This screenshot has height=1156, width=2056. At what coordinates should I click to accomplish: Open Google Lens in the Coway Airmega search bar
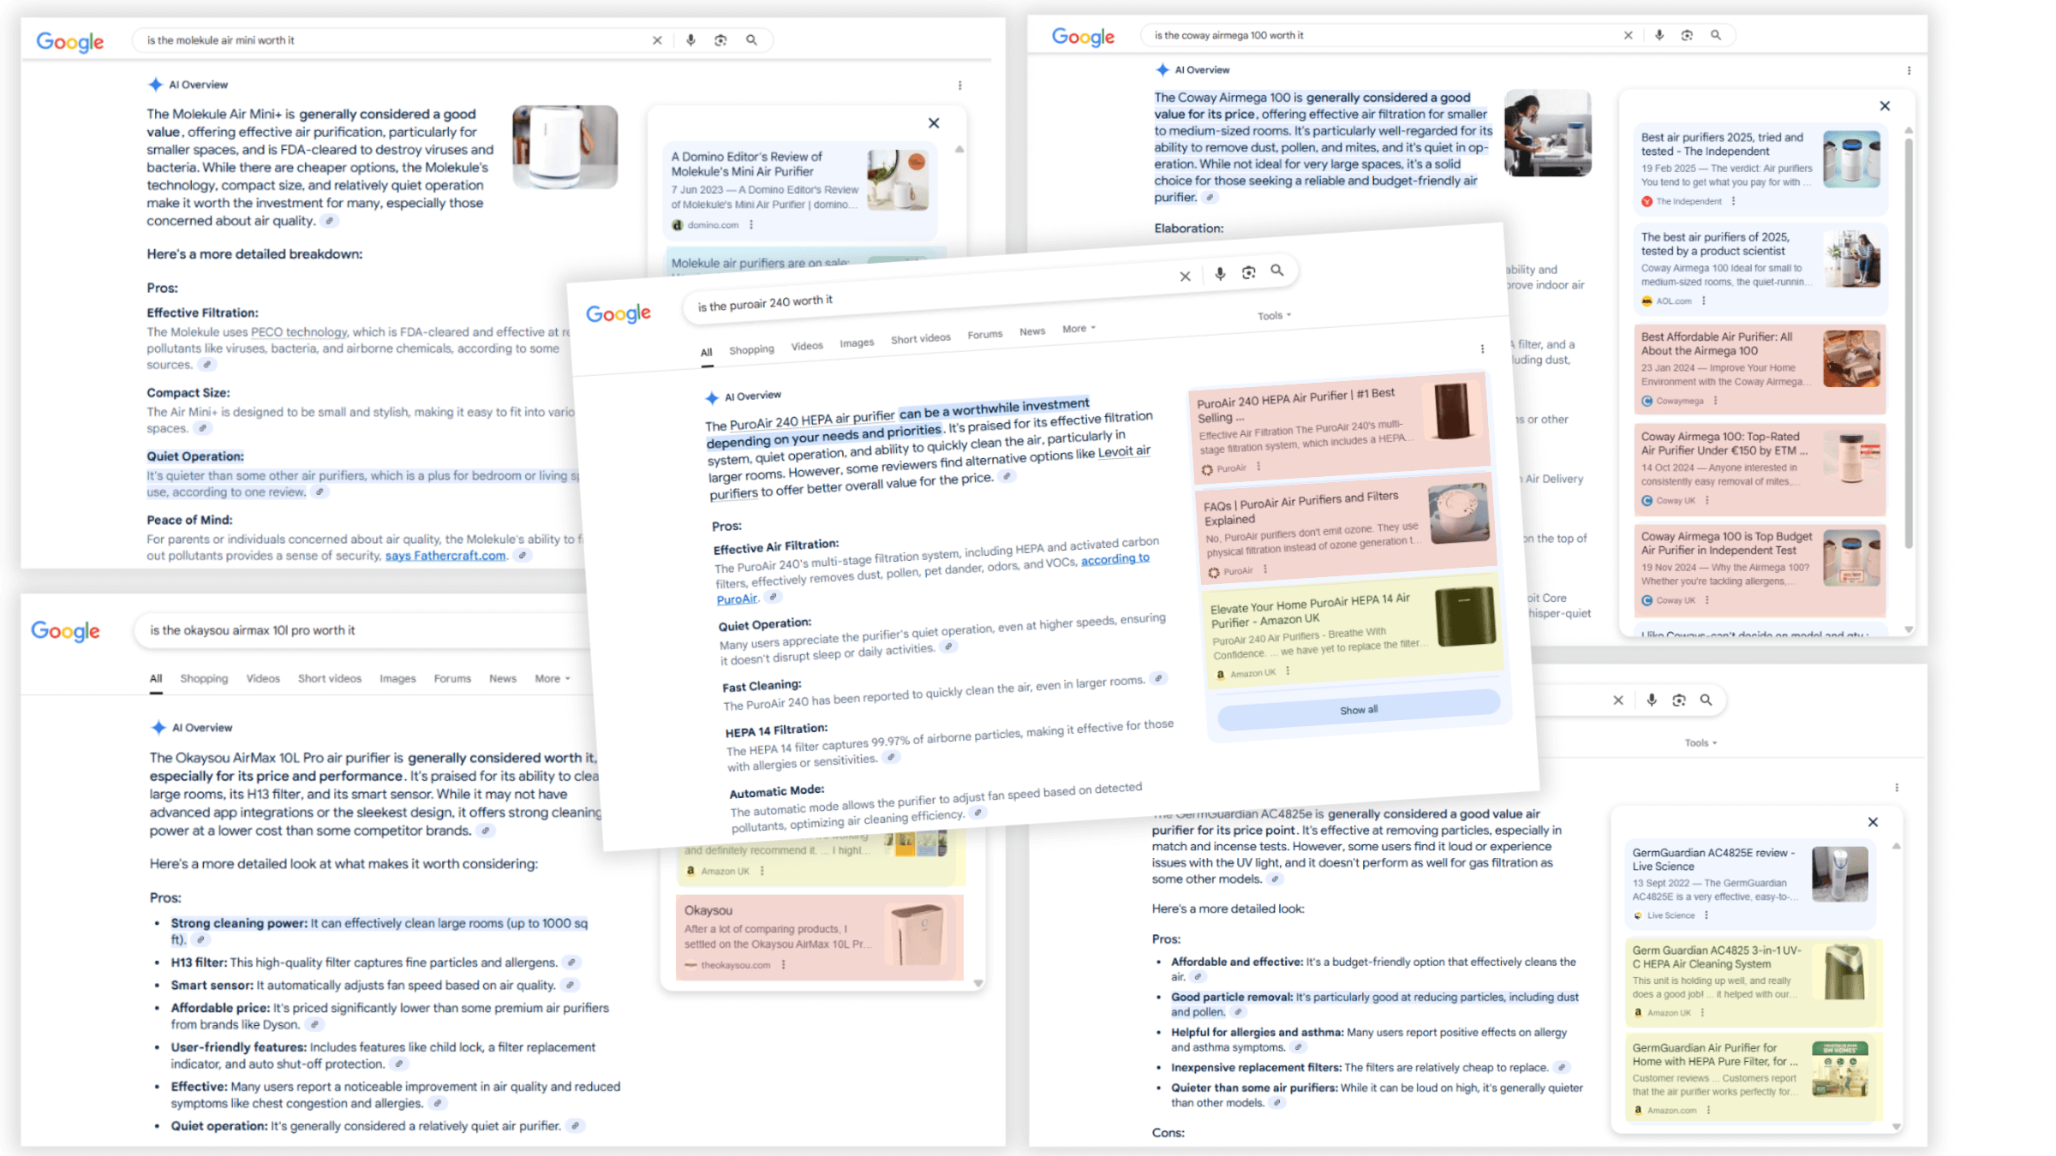point(1687,35)
